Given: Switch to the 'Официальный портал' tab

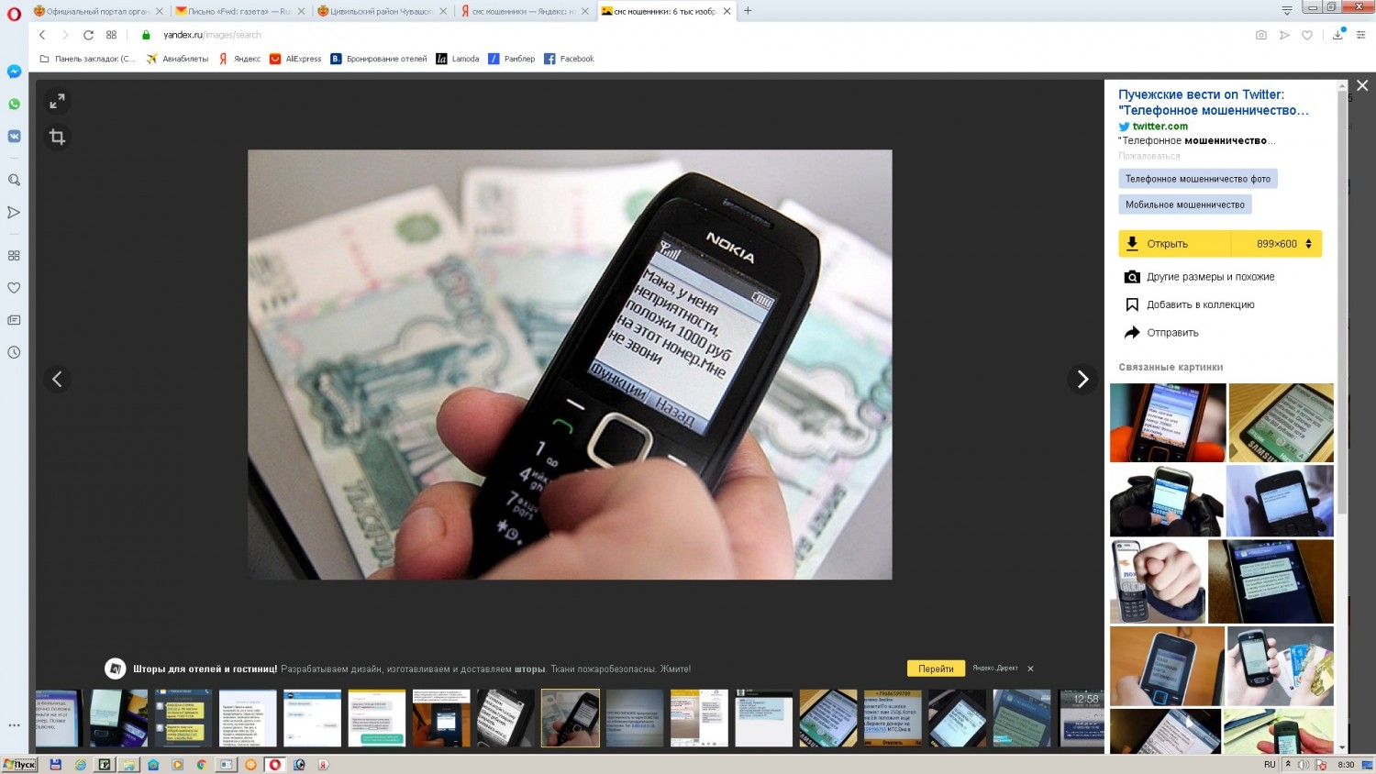Looking at the screenshot, I should pyautogui.click(x=98, y=11).
